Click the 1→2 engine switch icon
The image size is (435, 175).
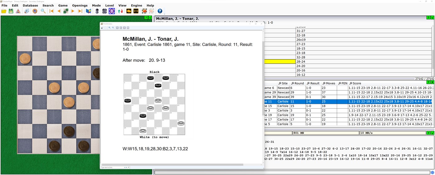tap(136, 11)
